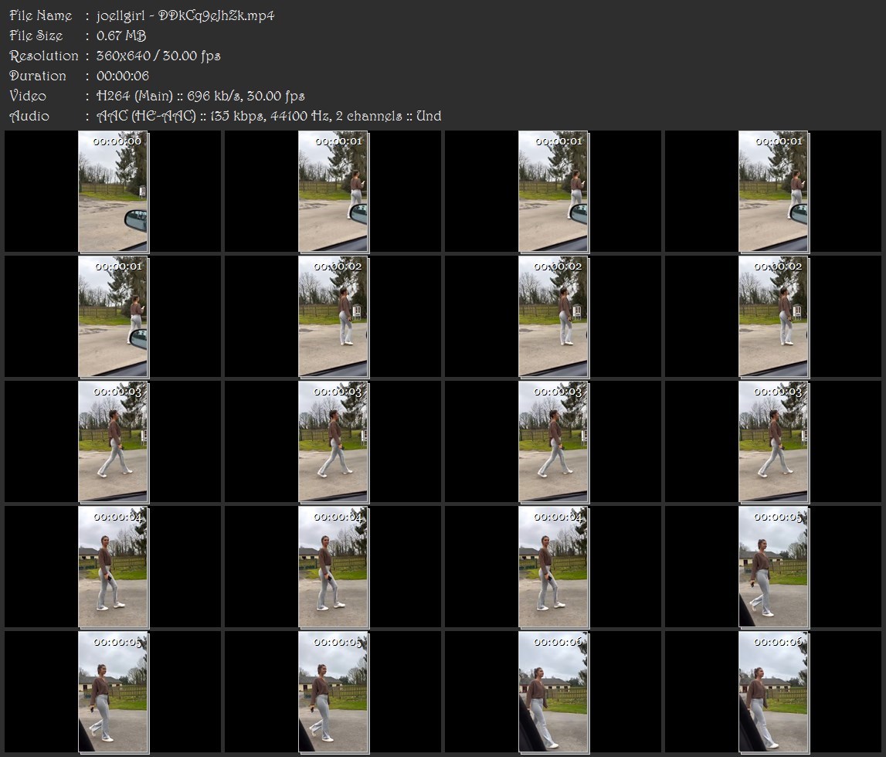Image resolution: width=886 pixels, height=757 pixels.
Task: Open the last thumbnail stamped 00:00:01
Action: point(113,317)
